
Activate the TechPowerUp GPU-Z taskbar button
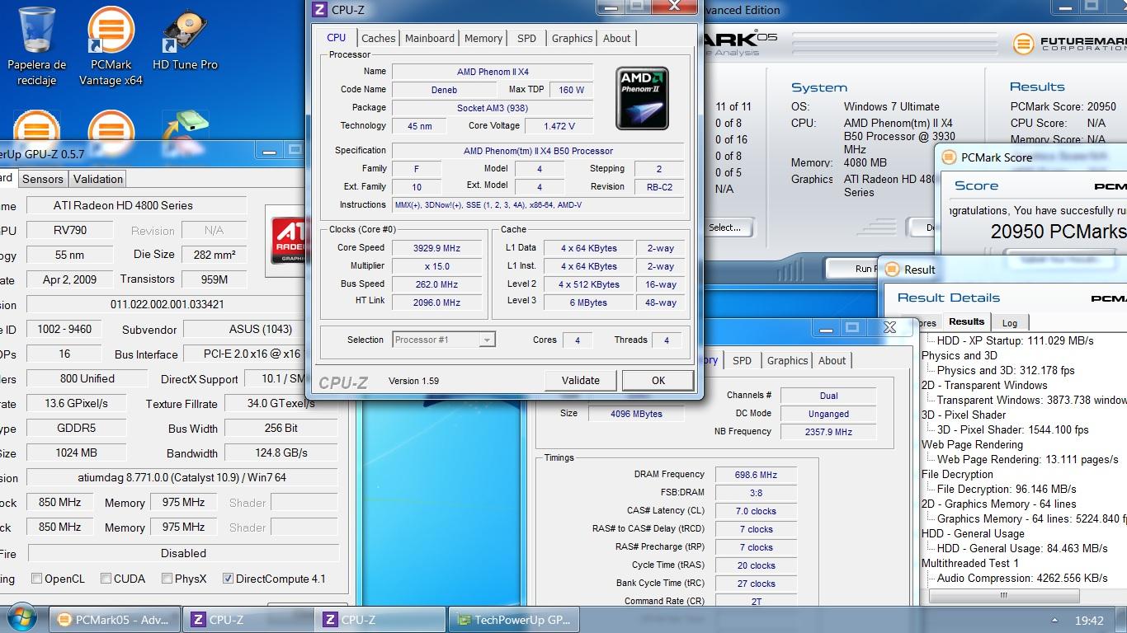tap(512, 620)
